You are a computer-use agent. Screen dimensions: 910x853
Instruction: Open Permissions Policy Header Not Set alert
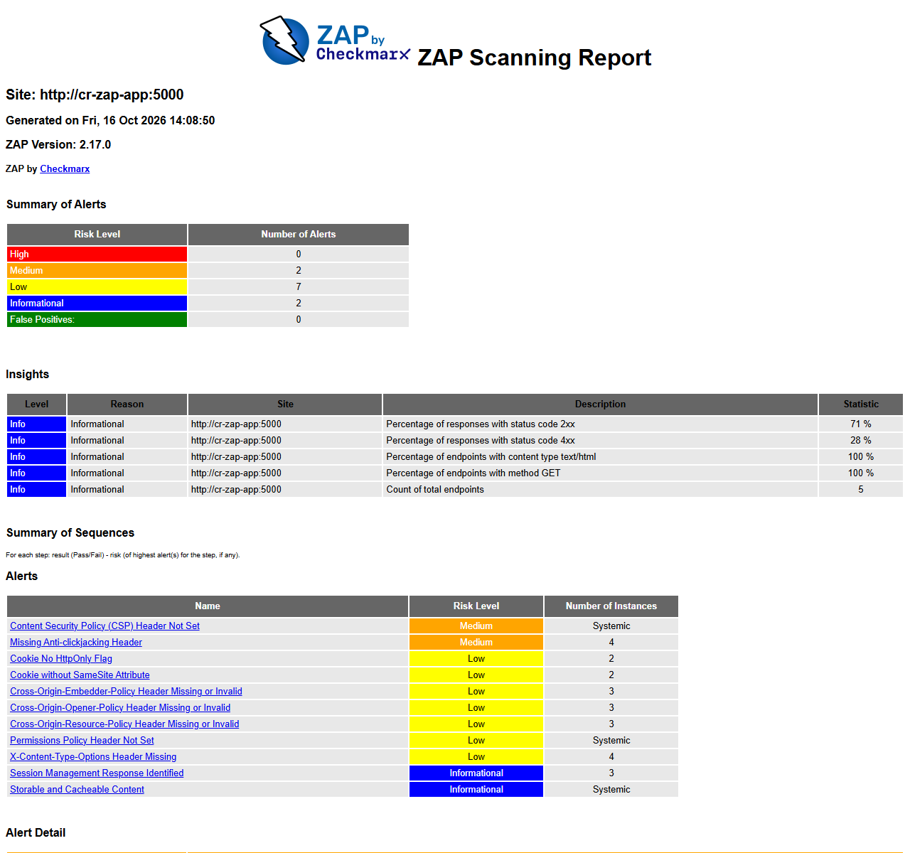[82, 740]
